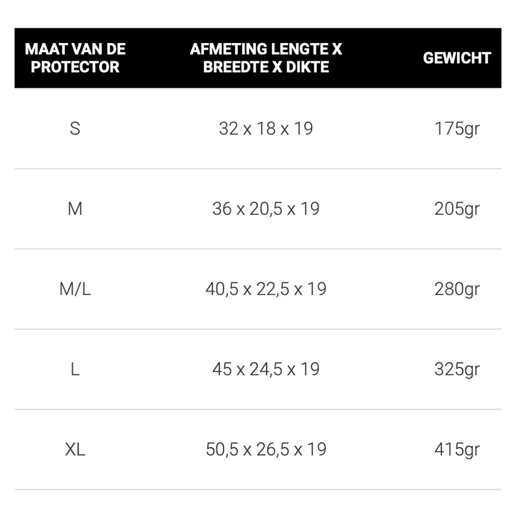The width and height of the screenshot is (516, 516).
Task: Click the dimension '36 x 20,5 x 19'
Action: pyautogui.click(x=266, y=209)
